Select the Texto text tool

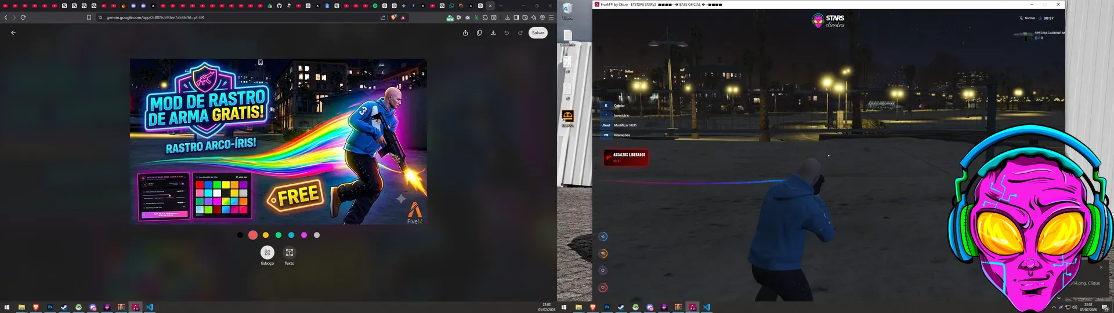click(289, 253)
